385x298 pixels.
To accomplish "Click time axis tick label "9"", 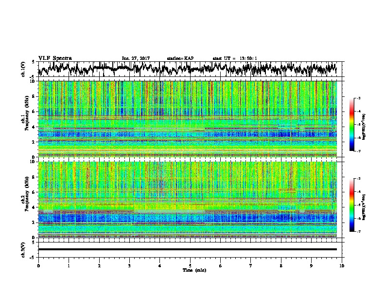I will 311,266.
